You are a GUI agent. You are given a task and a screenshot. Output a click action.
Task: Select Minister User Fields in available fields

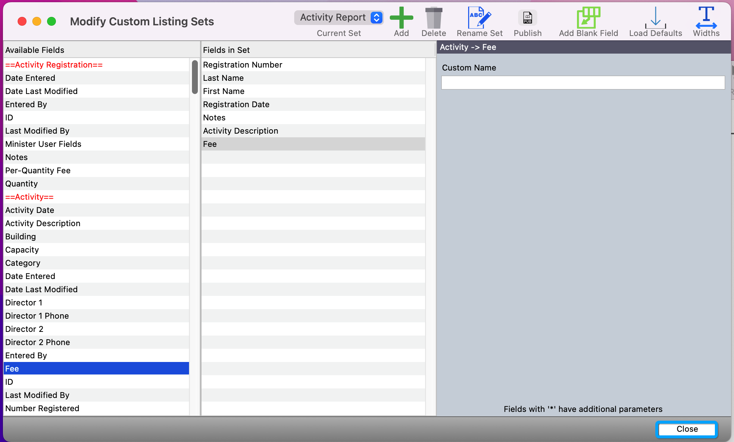point(43,144)
